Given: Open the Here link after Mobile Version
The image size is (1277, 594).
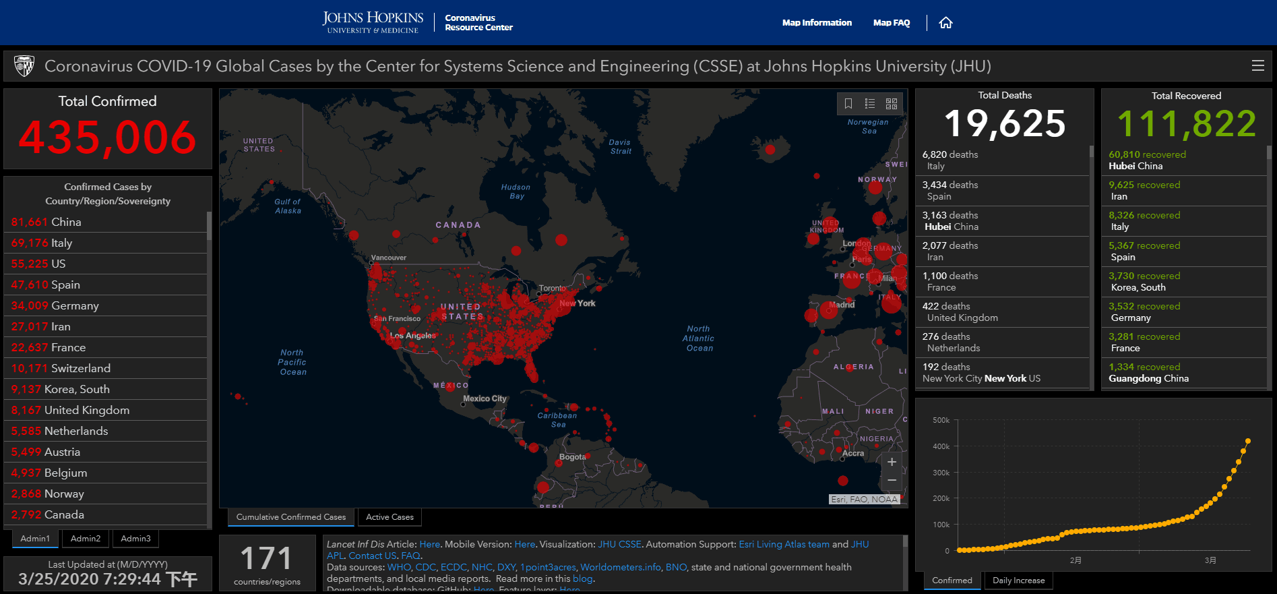Looking at the screenshot, I should [524, 544].
